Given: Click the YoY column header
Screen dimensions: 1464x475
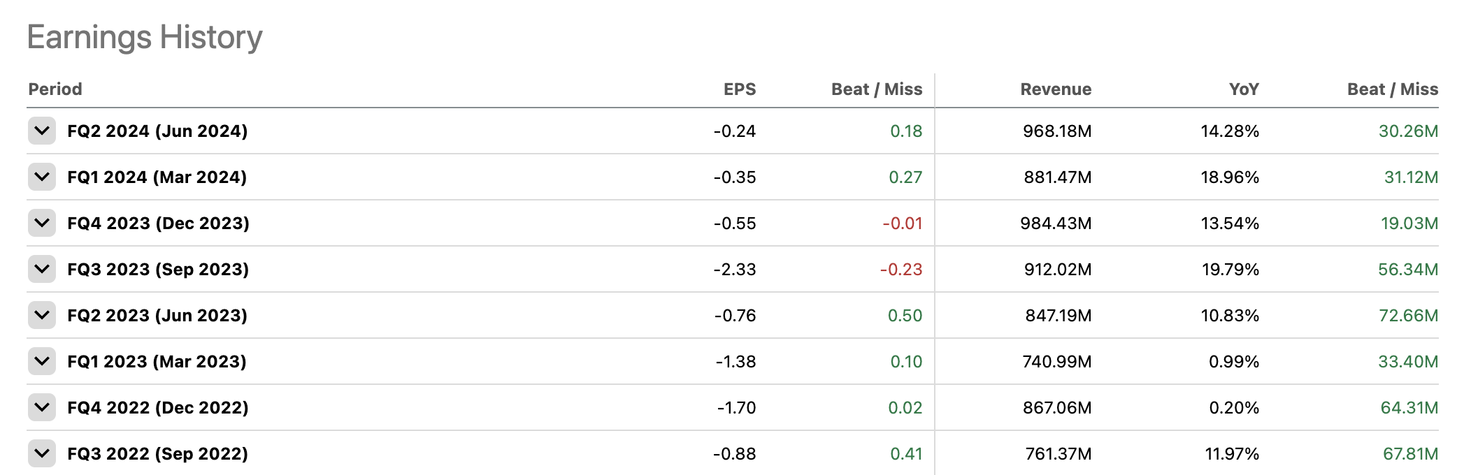Looking at the screenshot, I should click(1244, 89).
